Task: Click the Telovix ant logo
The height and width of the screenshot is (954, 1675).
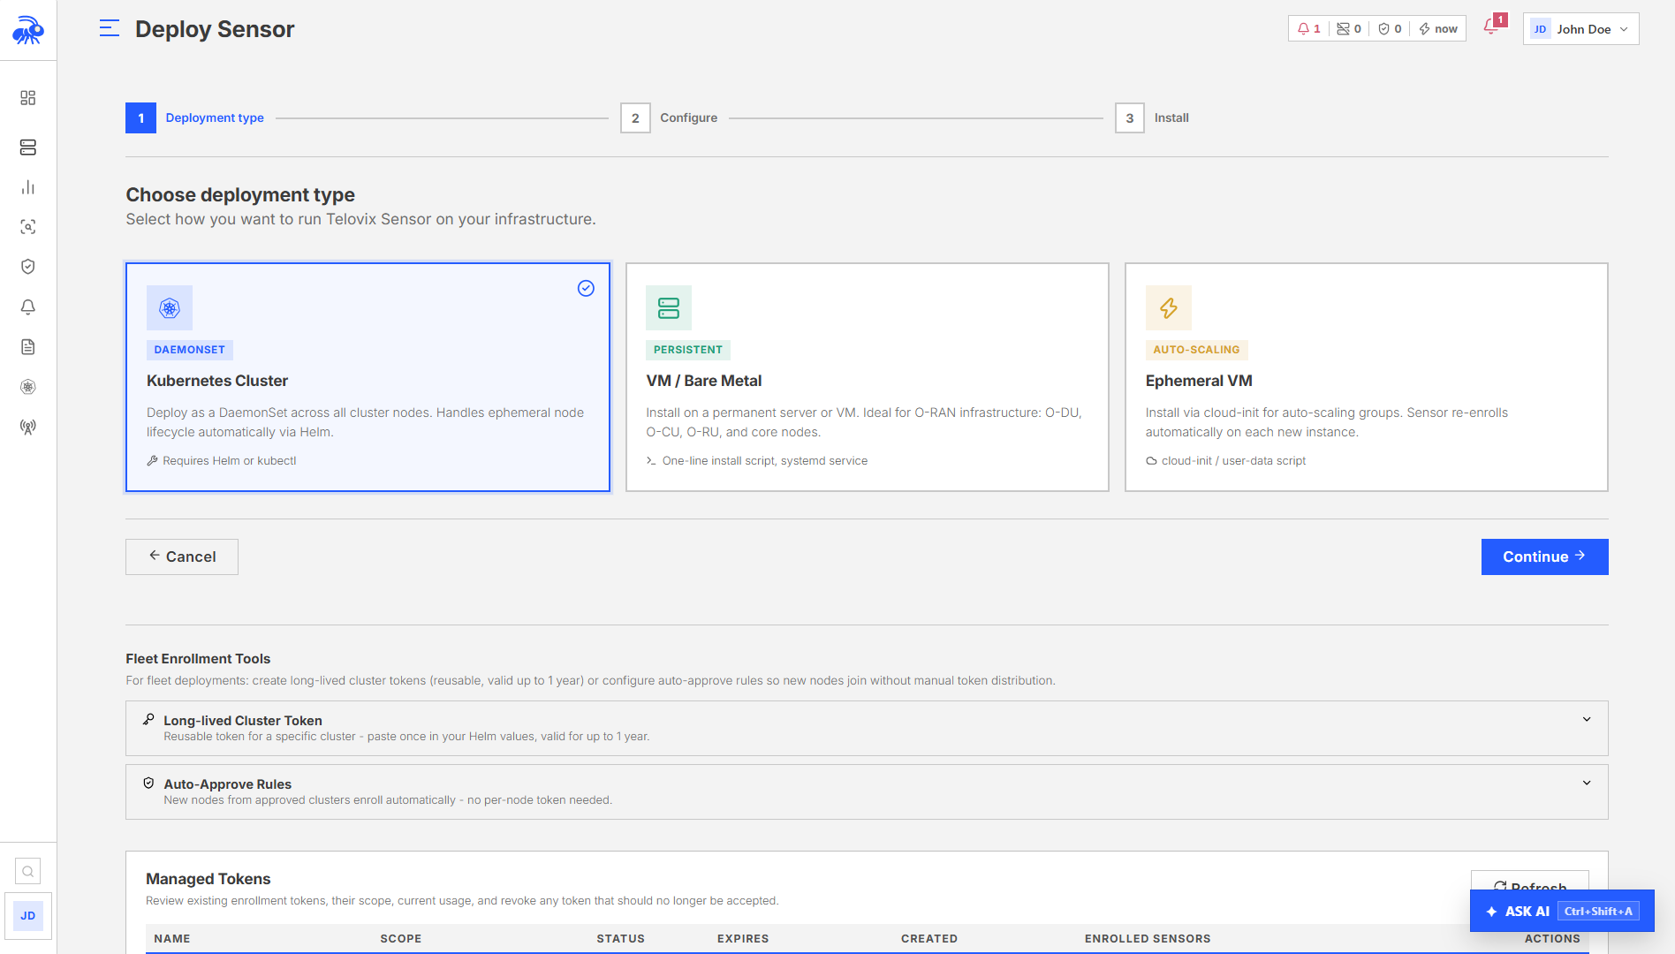Action: coord(28,30)
